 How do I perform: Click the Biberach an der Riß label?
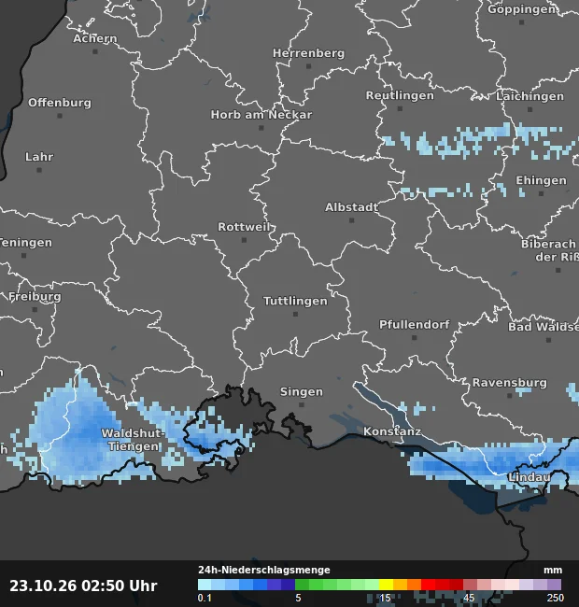point(550,250)
